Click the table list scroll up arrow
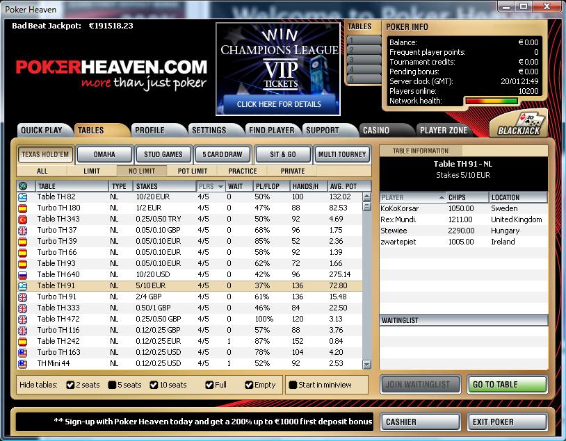The width and height of the screenshot is (566, 441). coord(366,197)
